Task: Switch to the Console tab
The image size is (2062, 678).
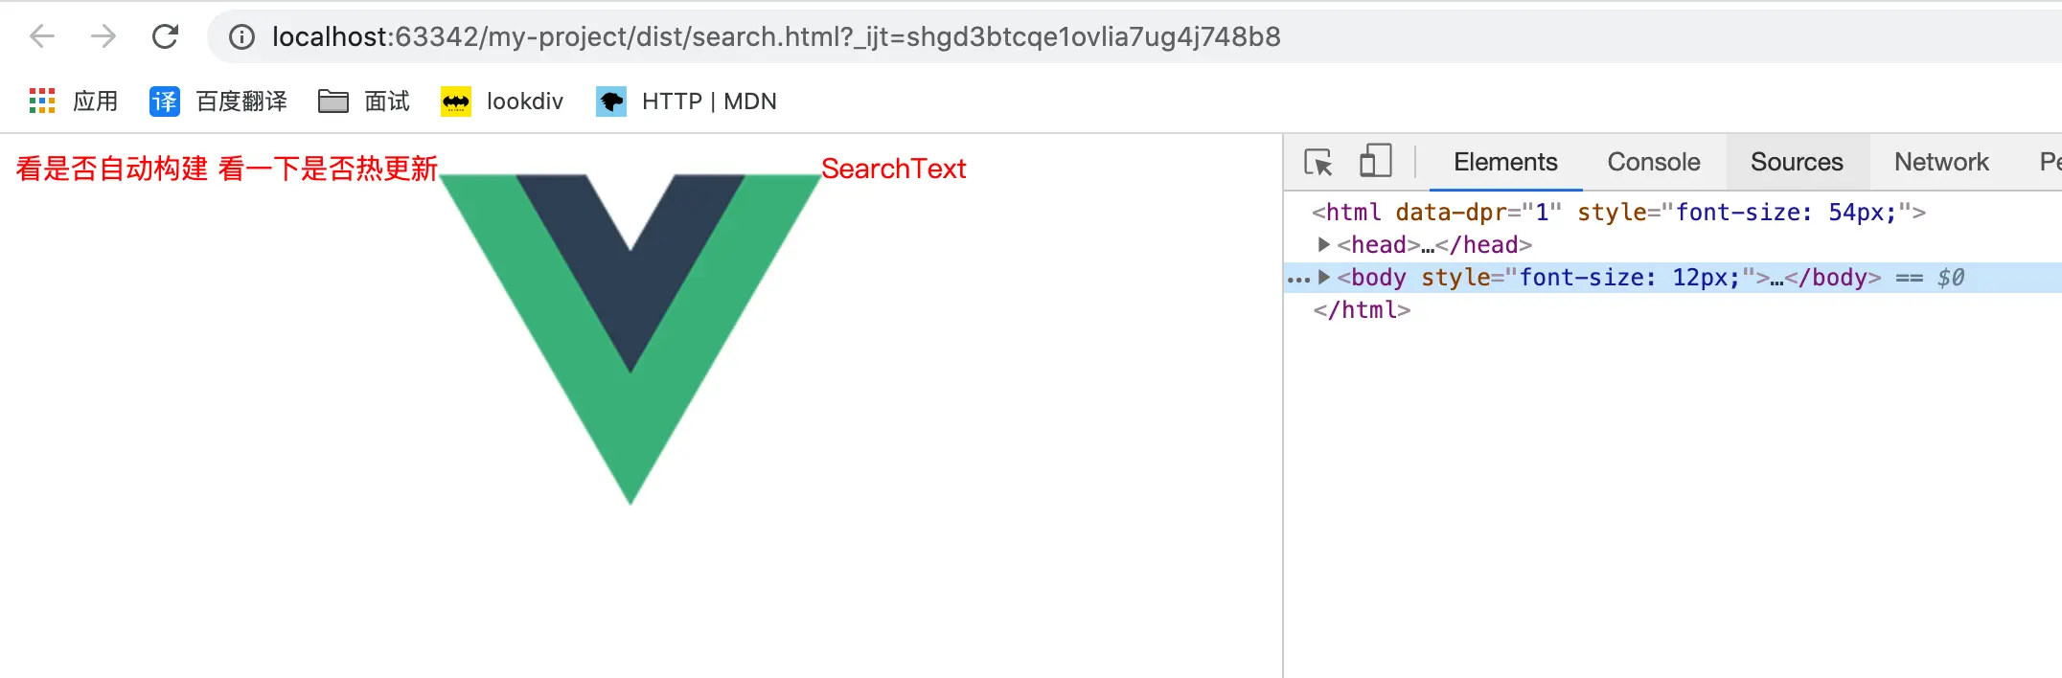Action: pos(1654,162)
